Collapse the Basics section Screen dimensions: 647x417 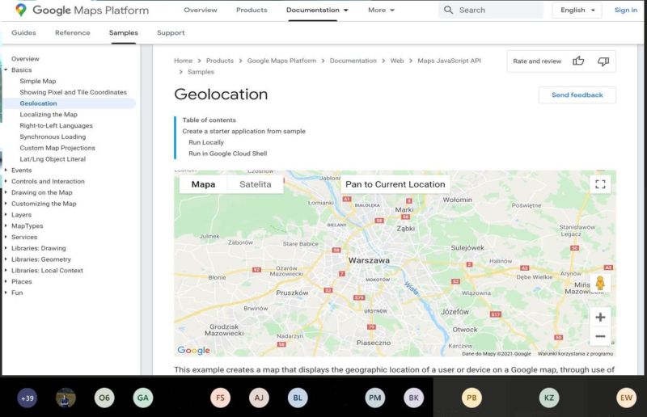point(6,69)
